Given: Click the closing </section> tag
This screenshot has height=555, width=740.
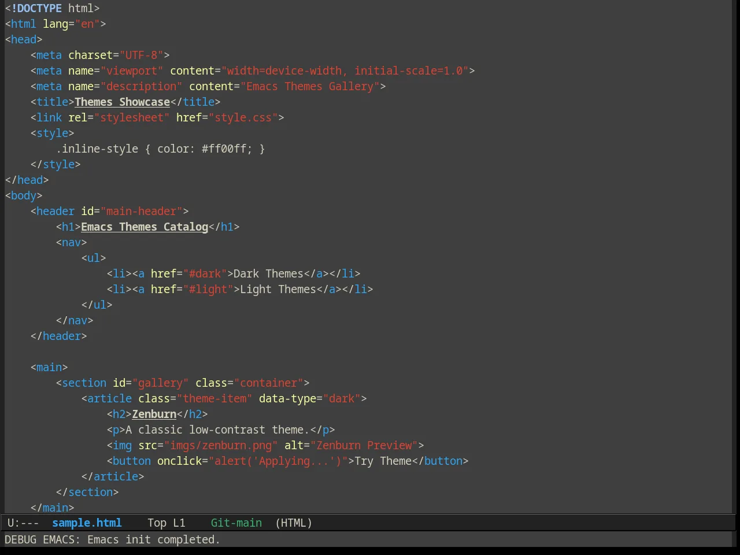Looking at the screenshot, I should click(x=87, y=492).
